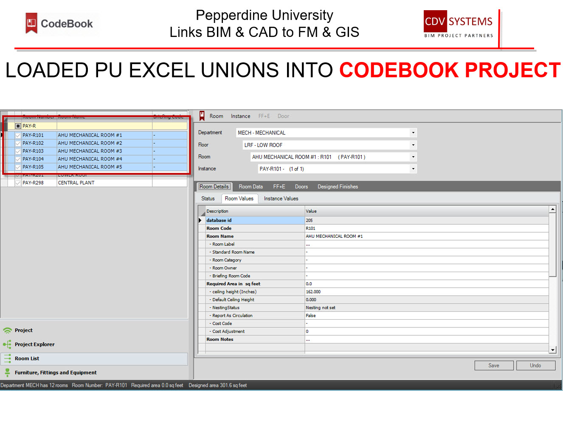Switch to the FF+E tab in gray bar

click(279, 186)
